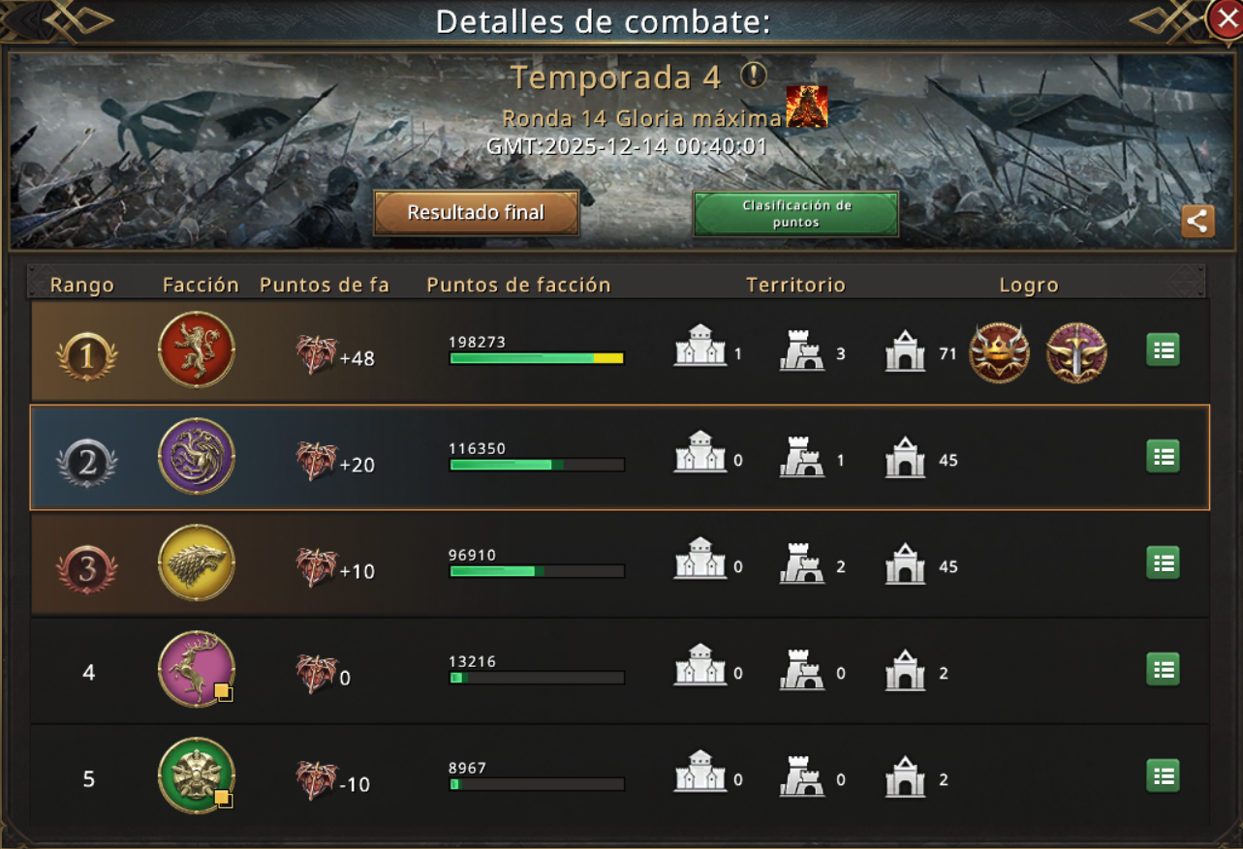Click the crowned skull achievement badge
Viewport: 1243px width, 849px height.
[999, 353]
